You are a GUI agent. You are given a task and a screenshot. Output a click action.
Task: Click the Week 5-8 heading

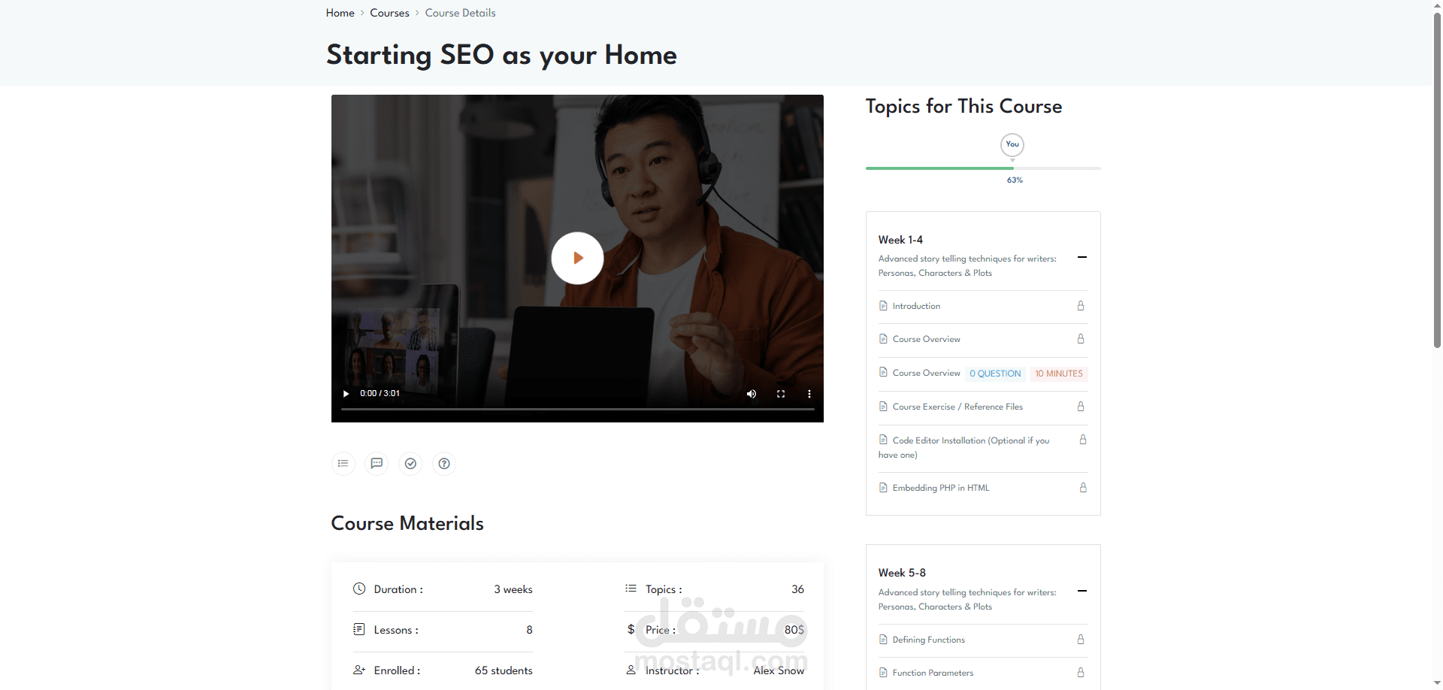[x=902, y=573]
